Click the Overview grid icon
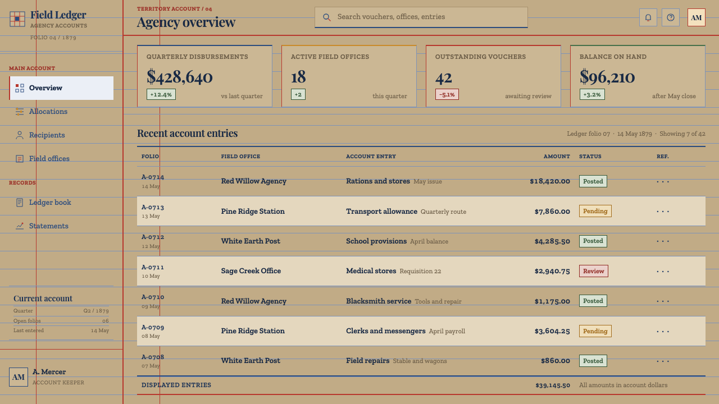 (20, 88)
